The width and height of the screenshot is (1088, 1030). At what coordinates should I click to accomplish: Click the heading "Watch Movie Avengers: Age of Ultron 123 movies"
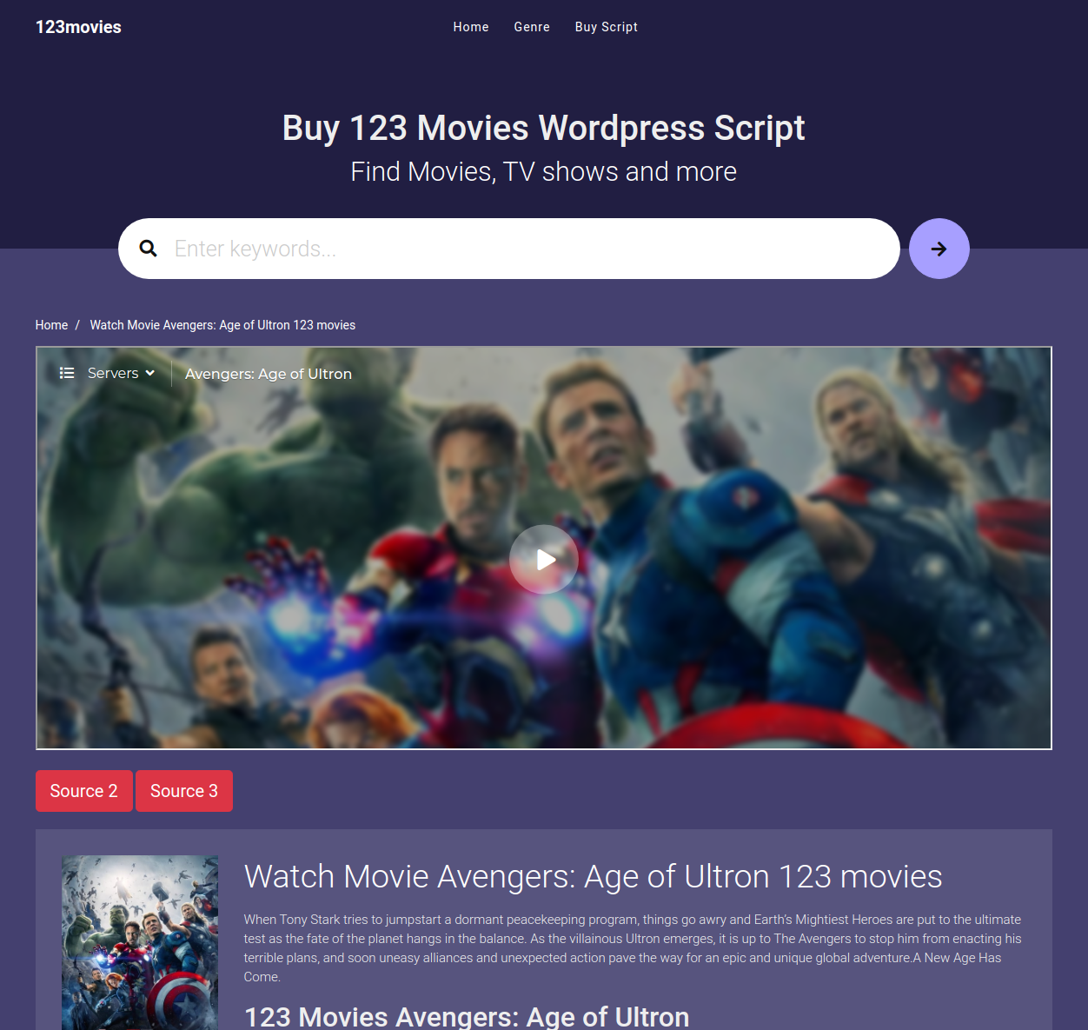point(593,876)
